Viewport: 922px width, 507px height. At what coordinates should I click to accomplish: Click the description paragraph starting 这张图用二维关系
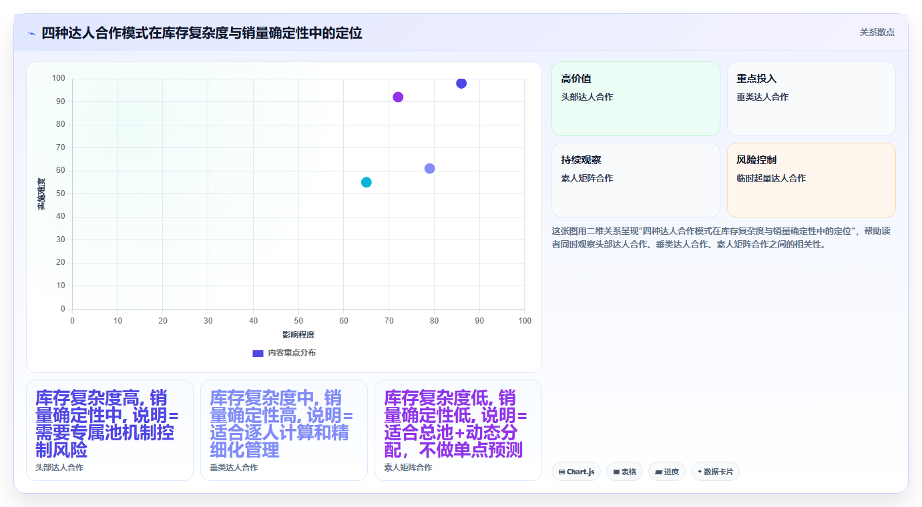click(721, 237)
